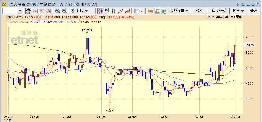Click the C: 165.000 close value
Image resolution: width=262 pixels, height=122 pixels.
(x=88, y=17)
